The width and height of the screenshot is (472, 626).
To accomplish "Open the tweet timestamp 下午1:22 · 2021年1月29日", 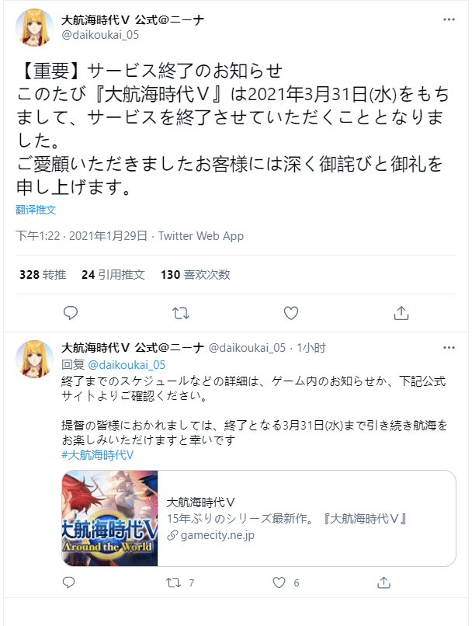I will 82,236.
